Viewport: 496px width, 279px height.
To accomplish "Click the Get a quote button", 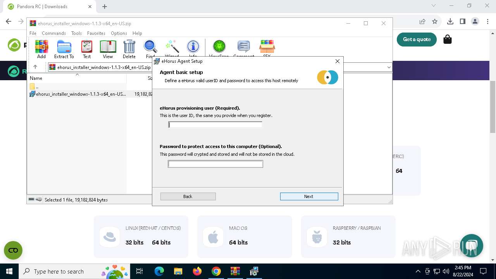I will pos(417,39).
